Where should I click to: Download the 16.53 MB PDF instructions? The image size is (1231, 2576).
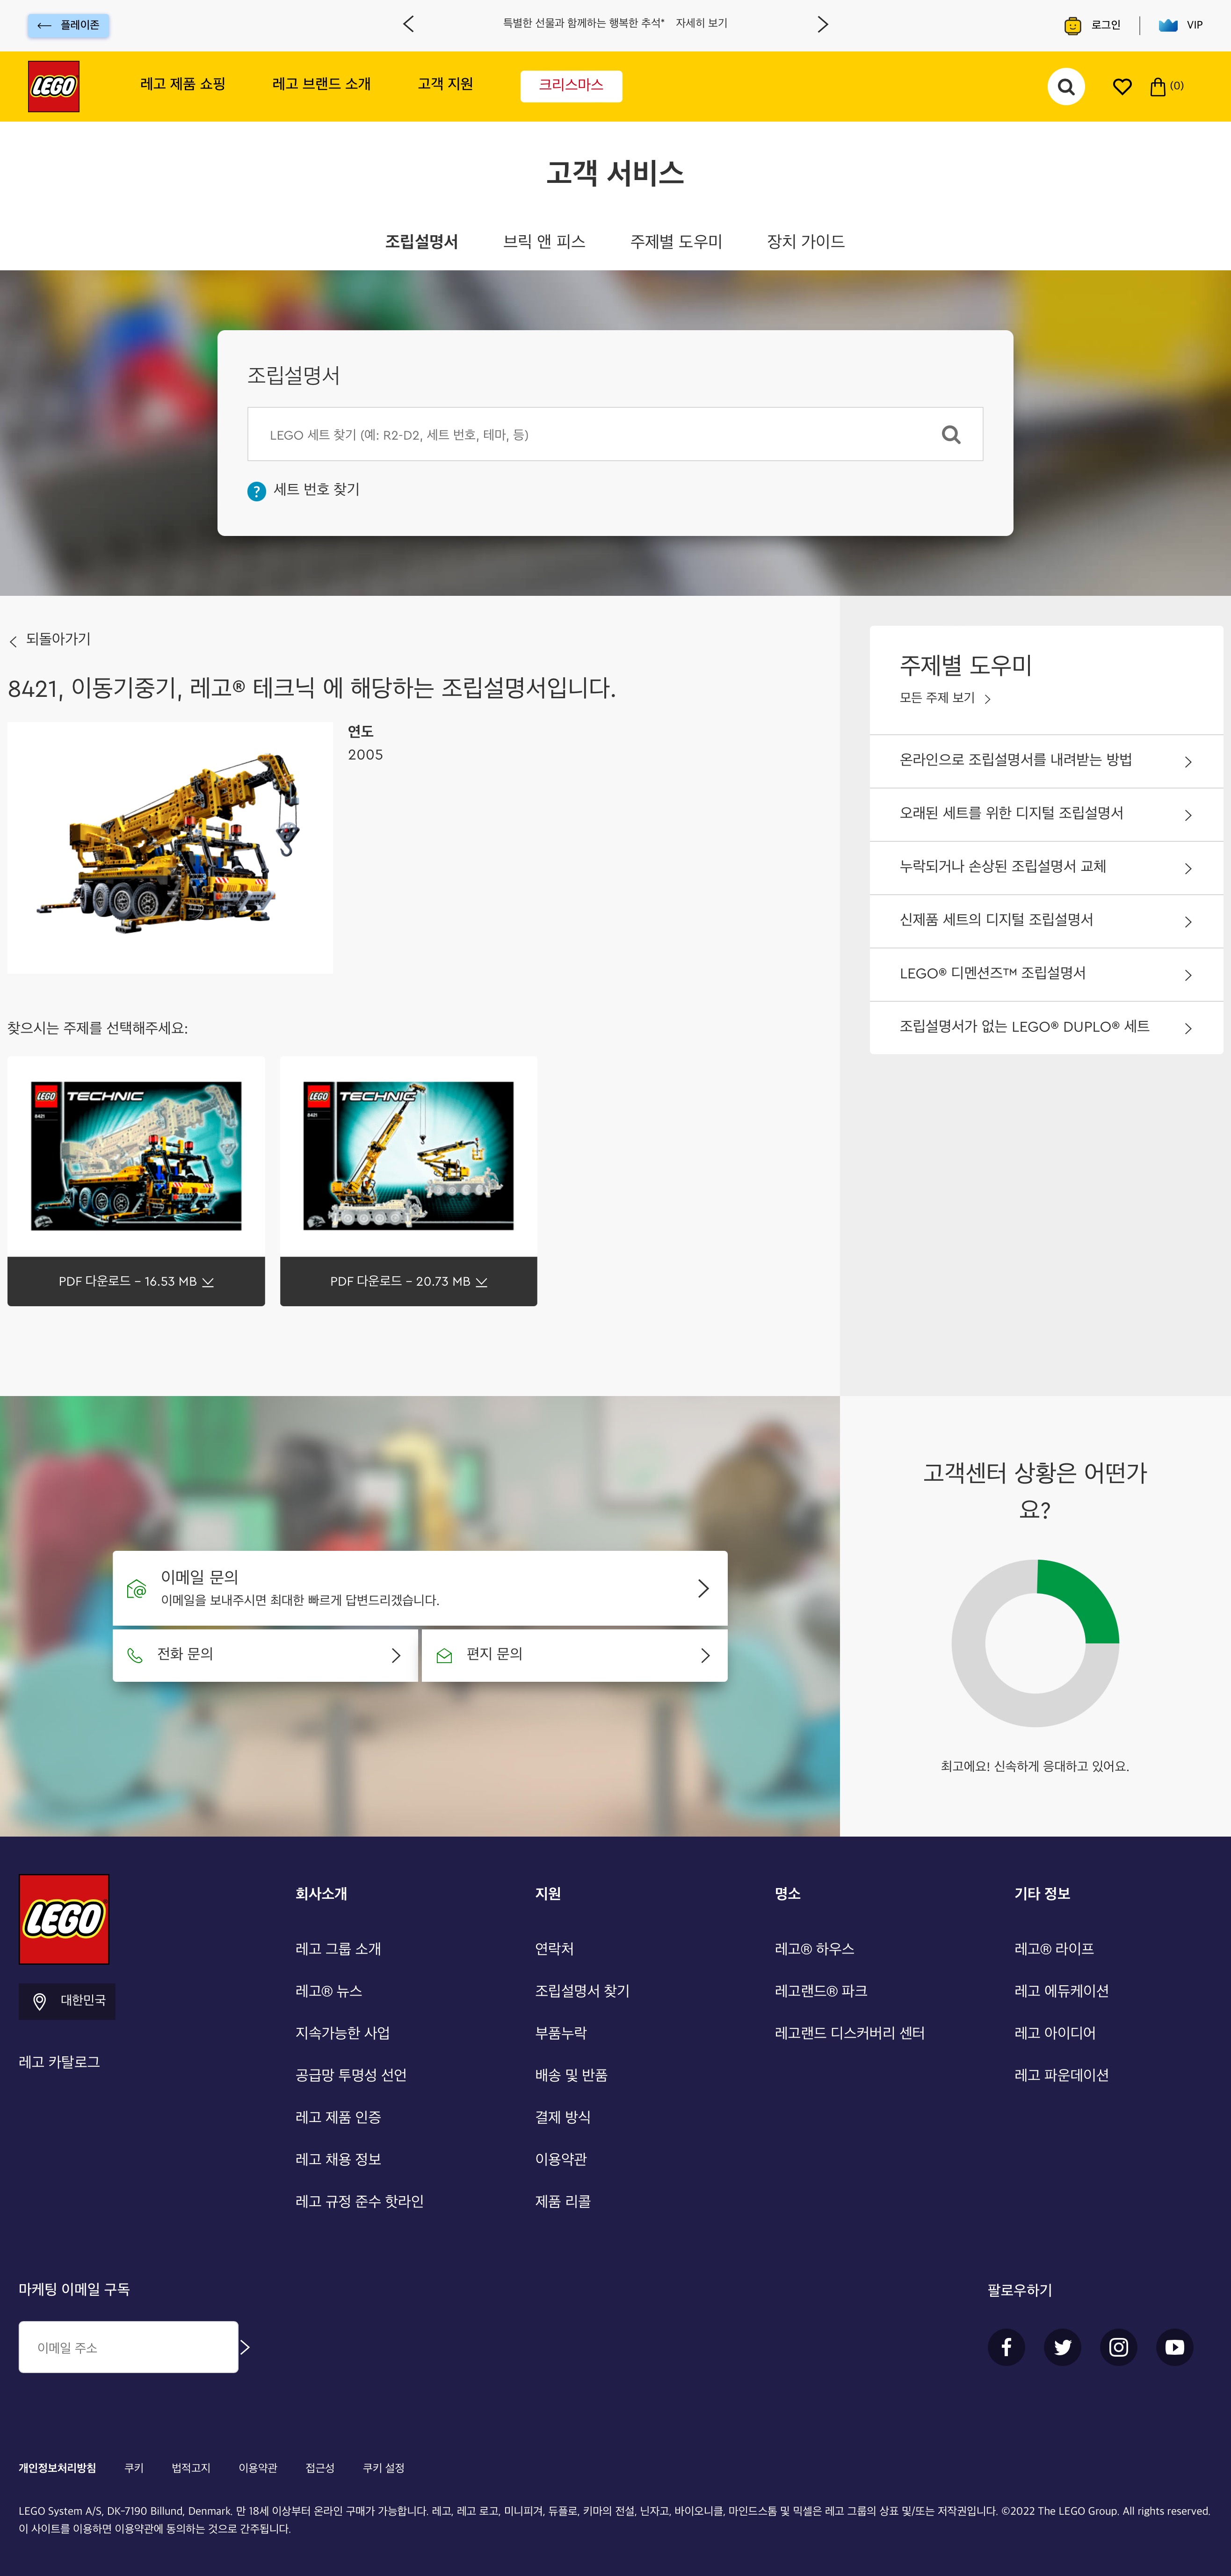[136, 1281]
